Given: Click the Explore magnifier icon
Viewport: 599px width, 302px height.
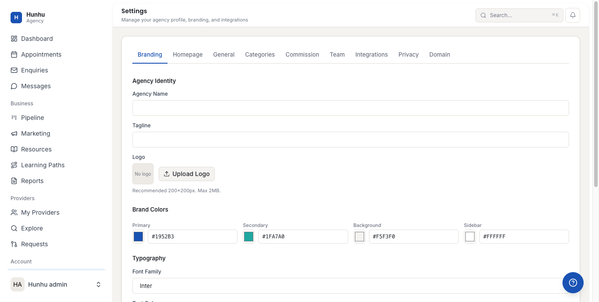Looking at the screenshot, I should click(14, 228).
